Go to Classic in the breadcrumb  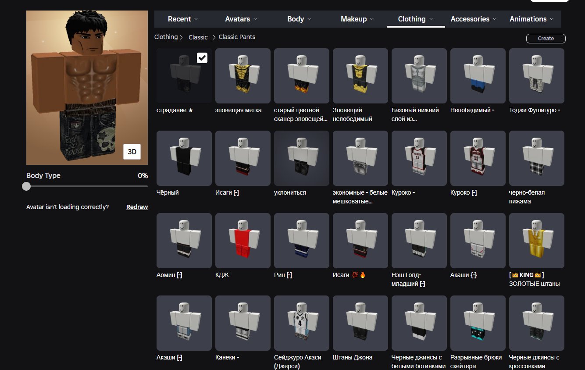[x=198, y=37]
